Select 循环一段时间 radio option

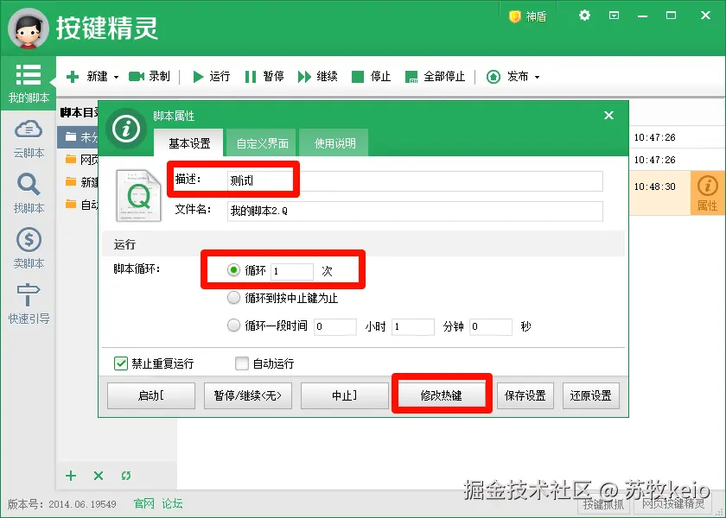coord(233,325)
